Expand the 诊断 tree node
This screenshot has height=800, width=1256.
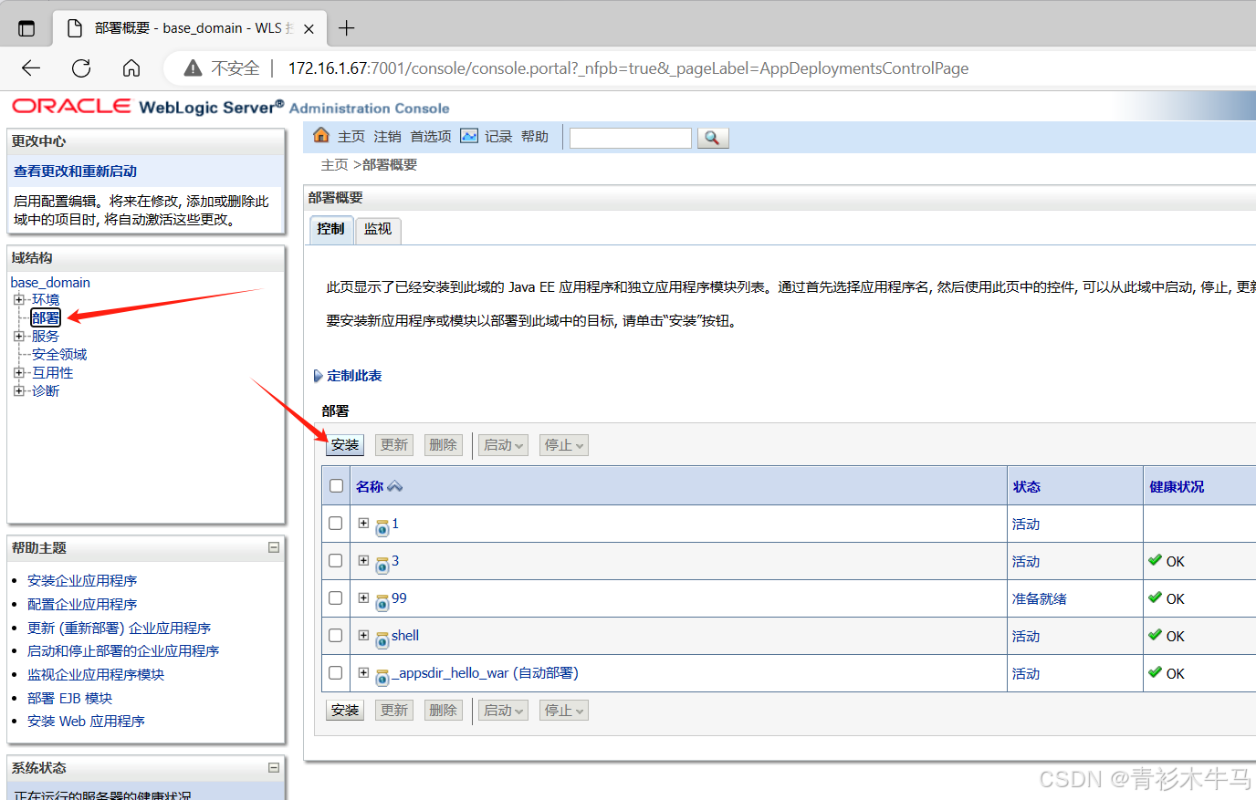click(x=18, y=390)
